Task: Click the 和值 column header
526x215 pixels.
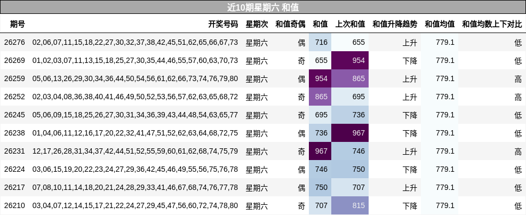Action: (321, 24)
